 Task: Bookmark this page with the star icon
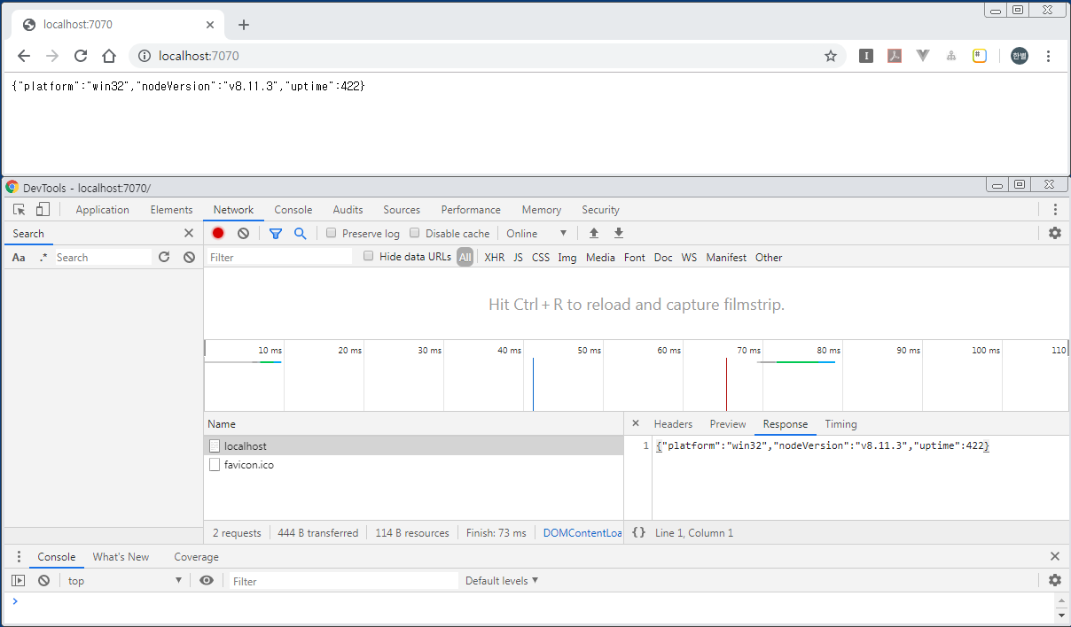point(831,56)
